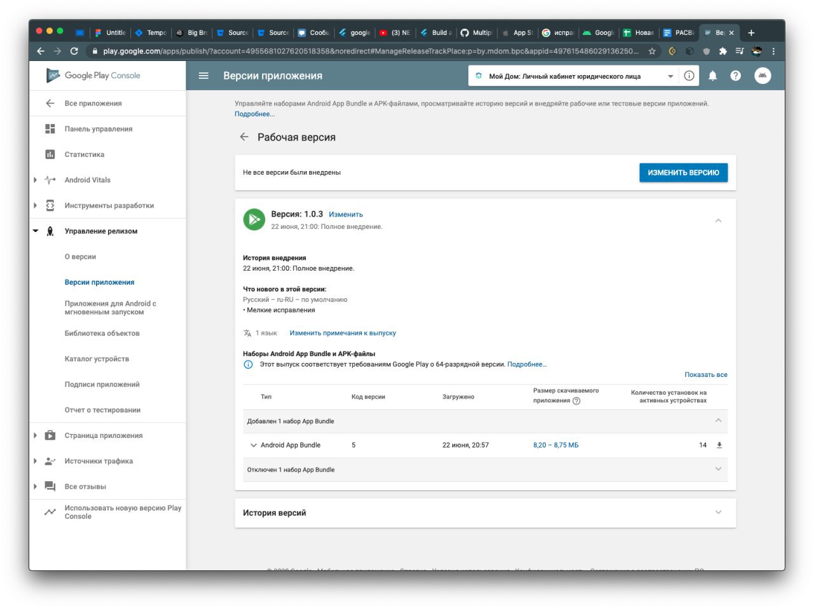Click the Android Vitals pulse icon
This screenshot has height=609, width=814.
click(50, 180)
